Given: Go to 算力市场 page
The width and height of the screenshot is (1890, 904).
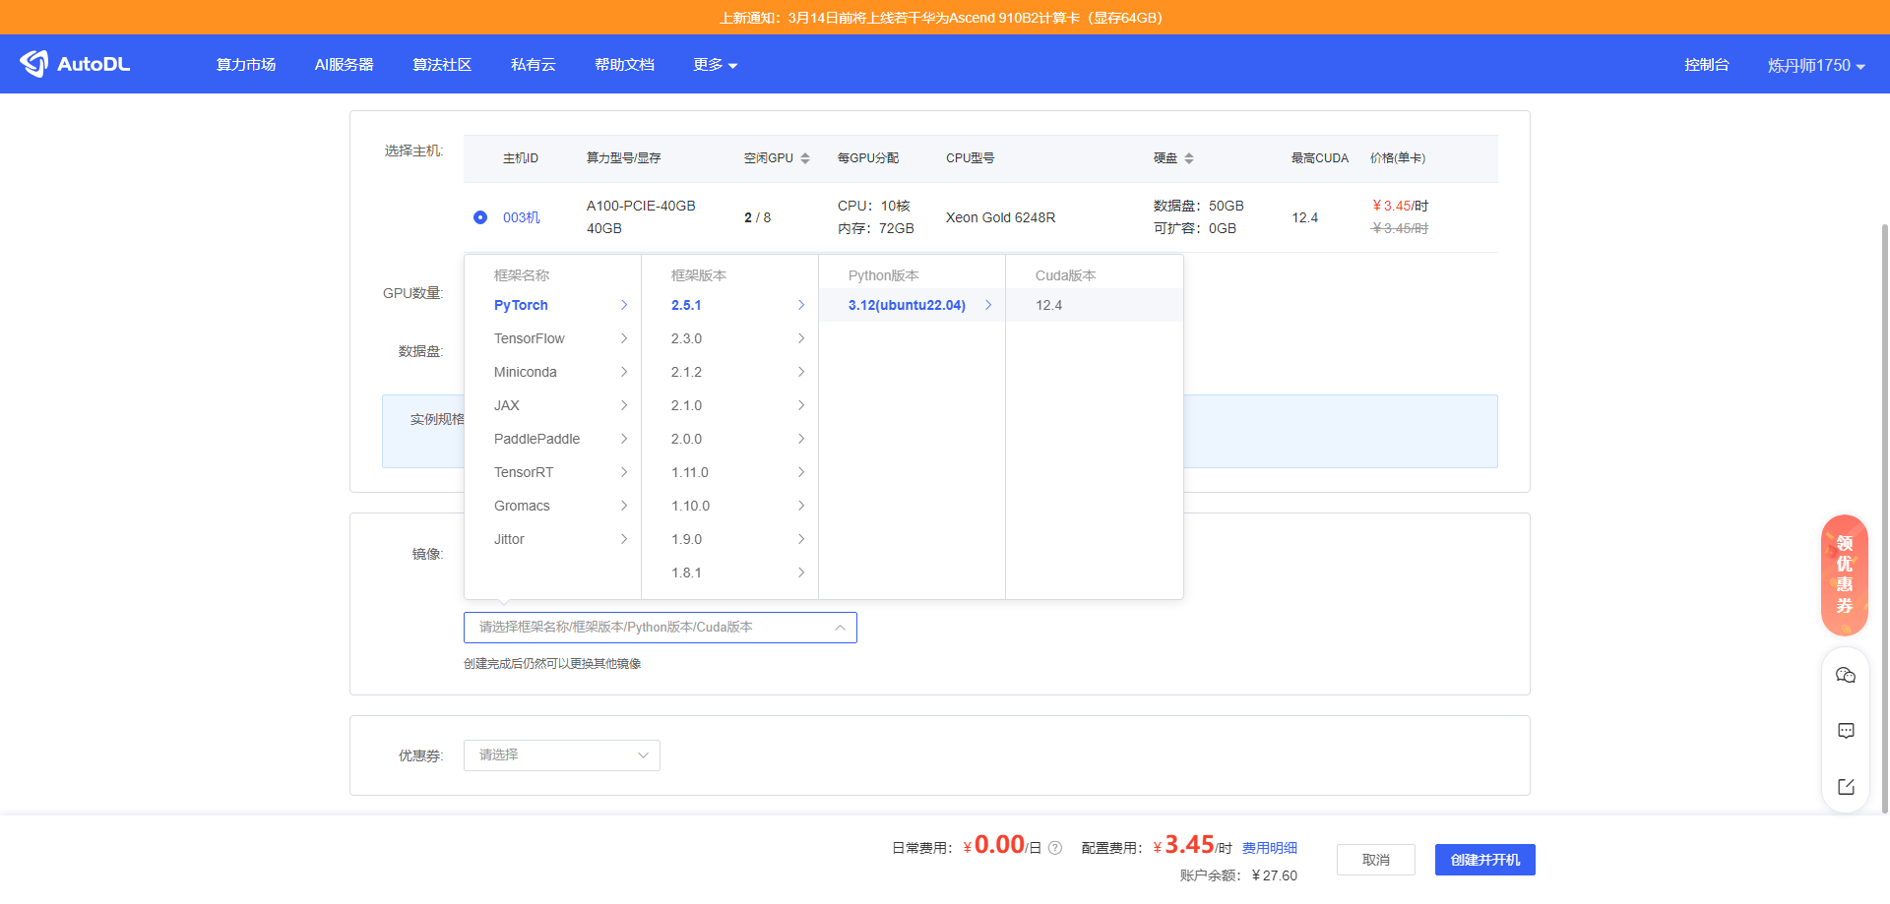Looking at the screenshot, I should tap(246, 65).
